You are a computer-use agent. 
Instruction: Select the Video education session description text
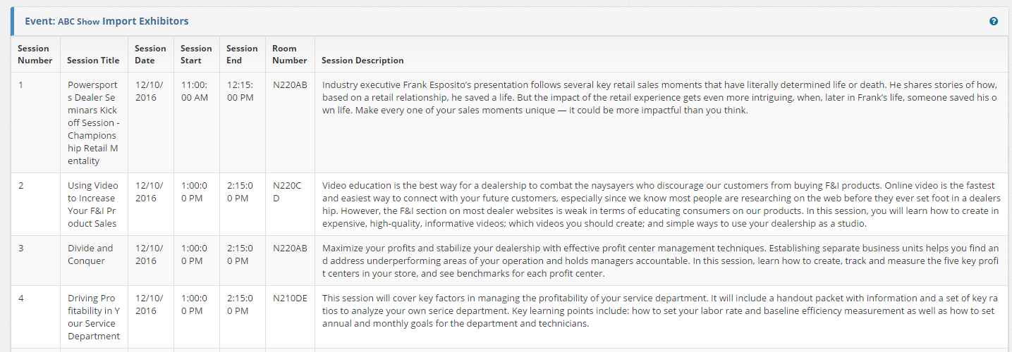(x=660, y=204)
